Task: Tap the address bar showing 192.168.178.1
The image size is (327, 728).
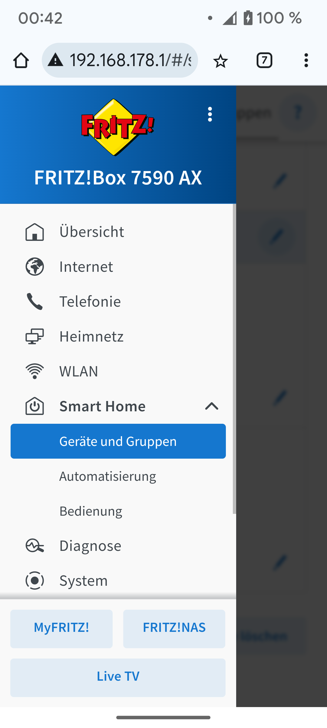Action: pos(120,60)
